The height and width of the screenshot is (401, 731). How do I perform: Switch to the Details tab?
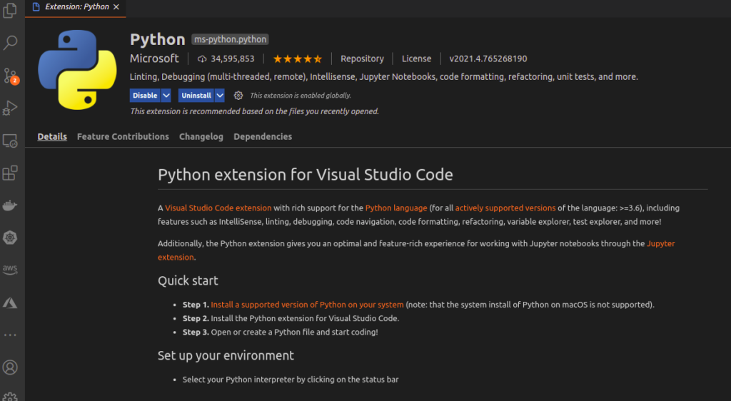click(52, 136)
